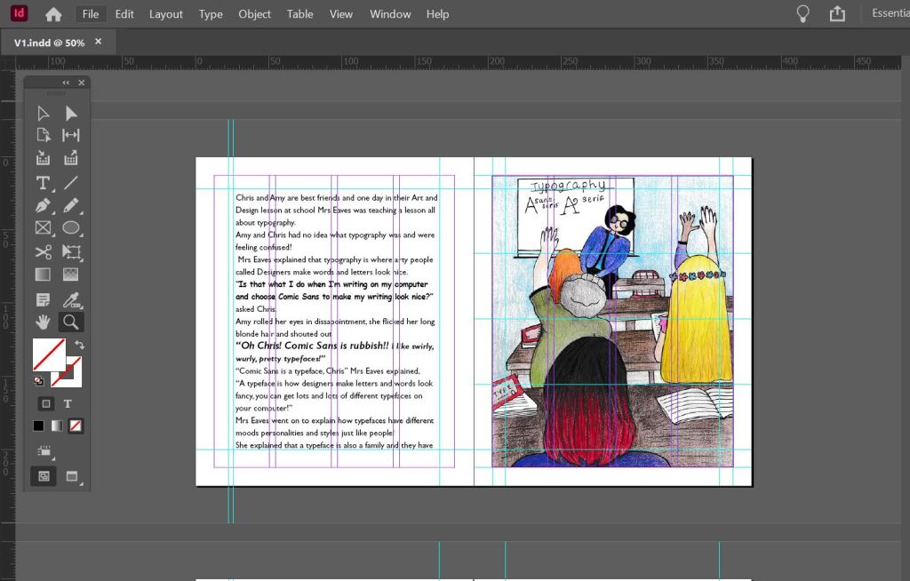Image resolution: width=910 pixels, height=581 pixels.
Task: Swap fill and stroke colors arrow
Action: pyautogui.click(x=79, y=345)
